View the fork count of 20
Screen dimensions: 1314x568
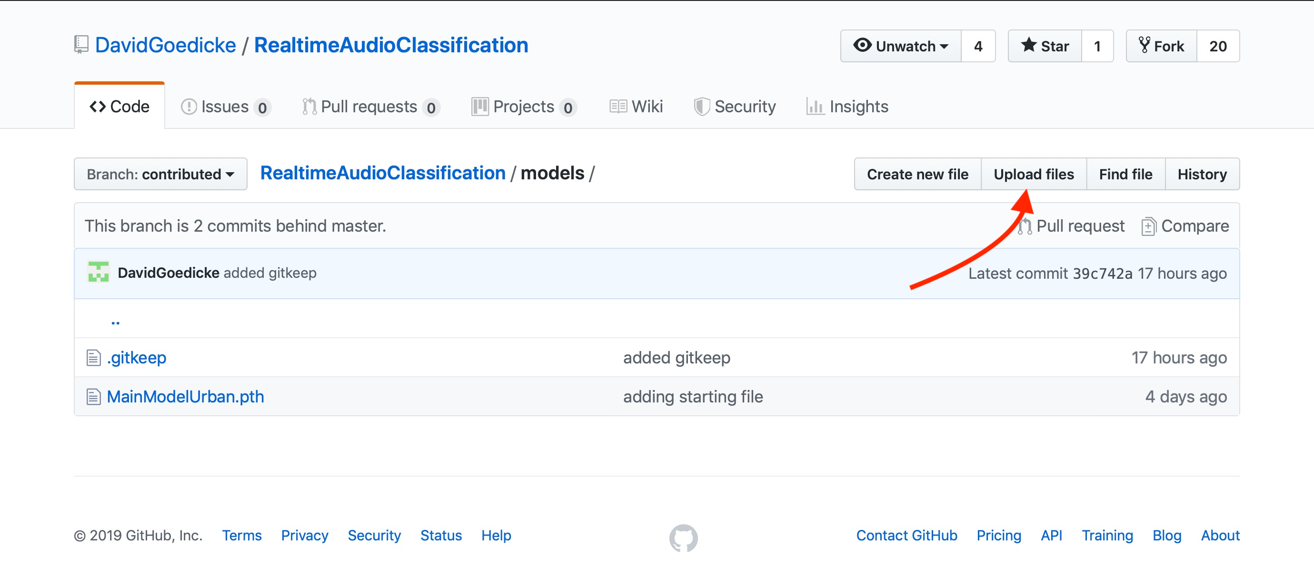pyautogui.click(x=1218, y=47)
